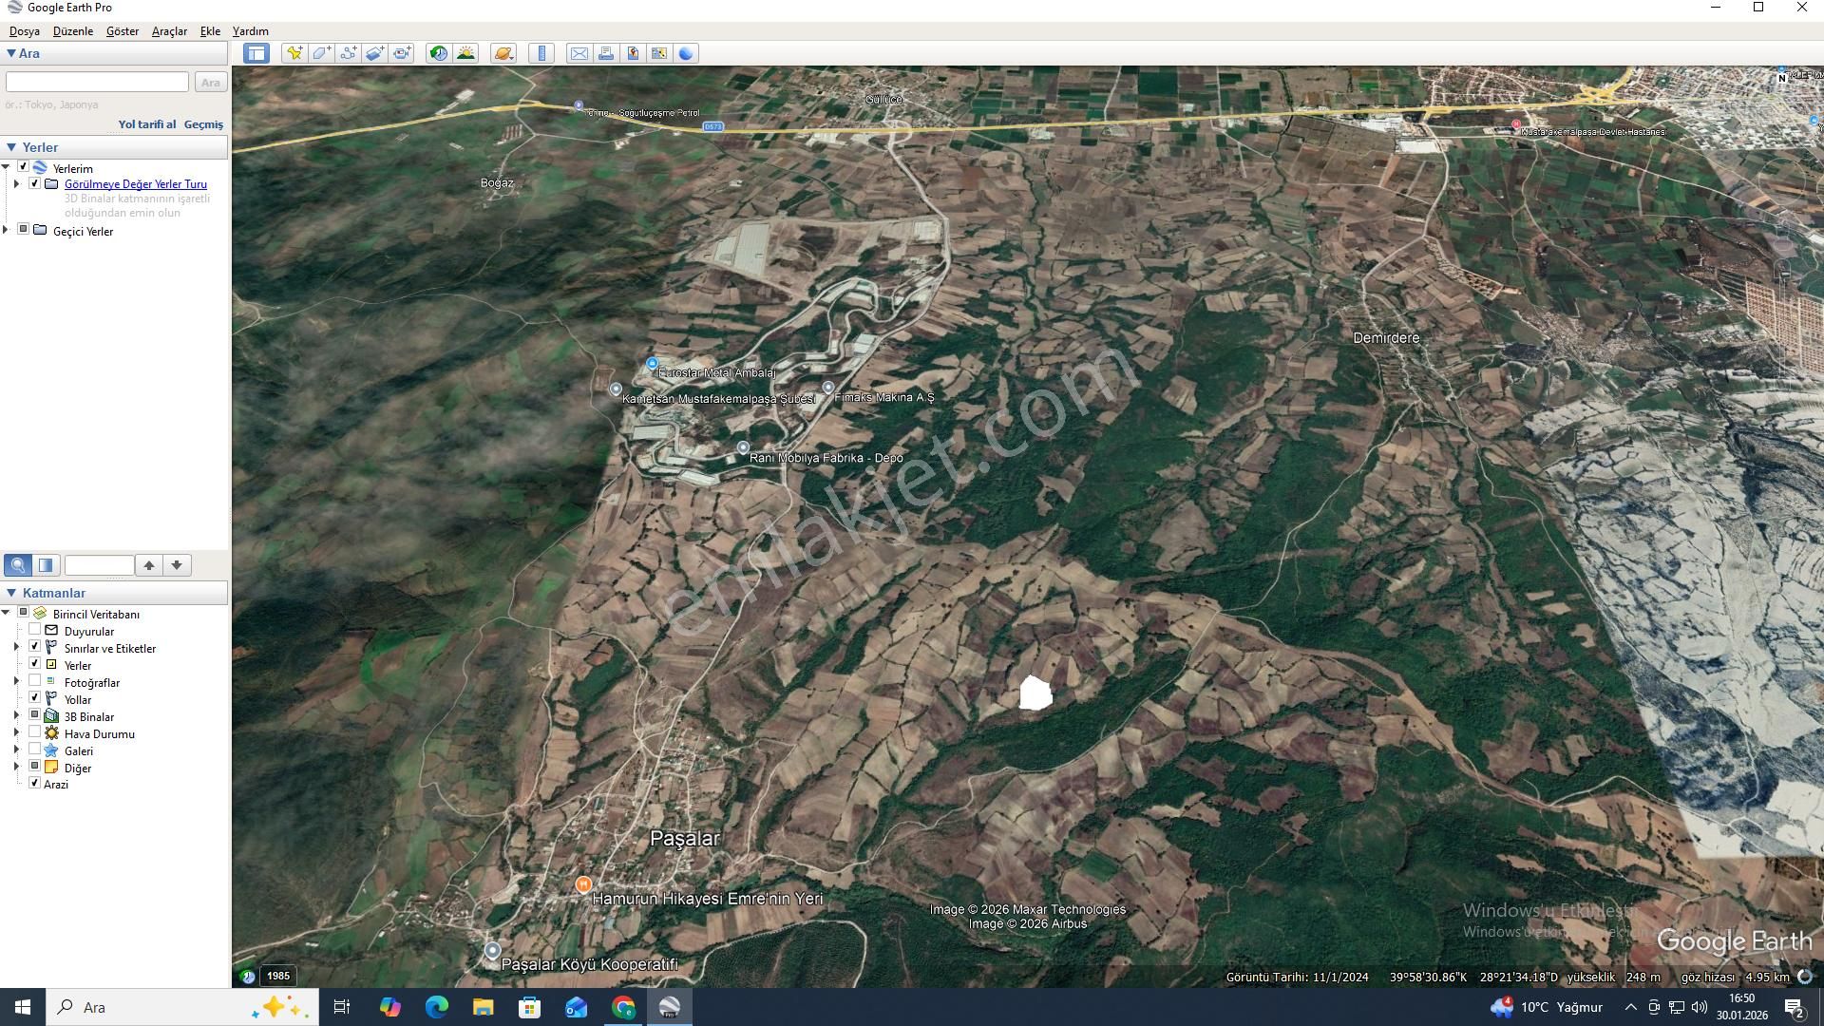Collapse the Yerler panel header

pyautogui.click(x=11, y=147)
